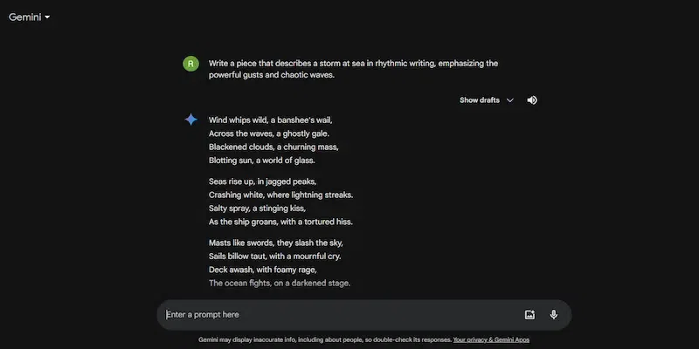Click the blue Gemini sparkle icon
Image resolution: width=699 pixels, height=349 pixels.
[x=190, y=120]
